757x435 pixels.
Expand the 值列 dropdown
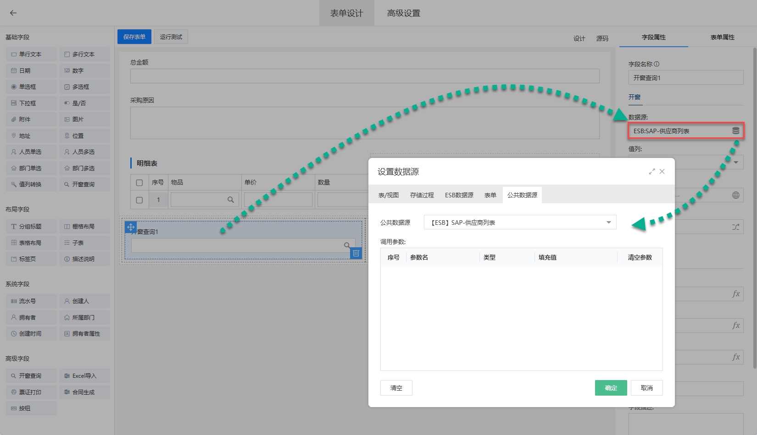735,162
